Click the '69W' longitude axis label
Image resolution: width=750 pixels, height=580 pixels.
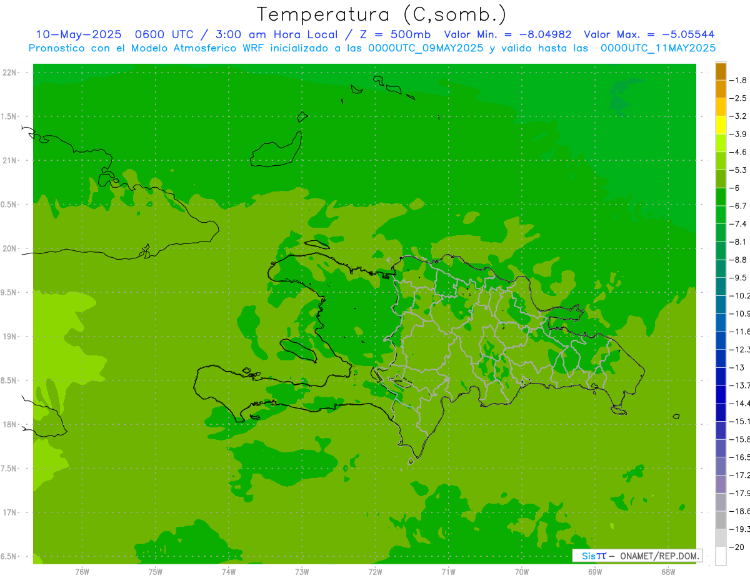click(595, 571)
